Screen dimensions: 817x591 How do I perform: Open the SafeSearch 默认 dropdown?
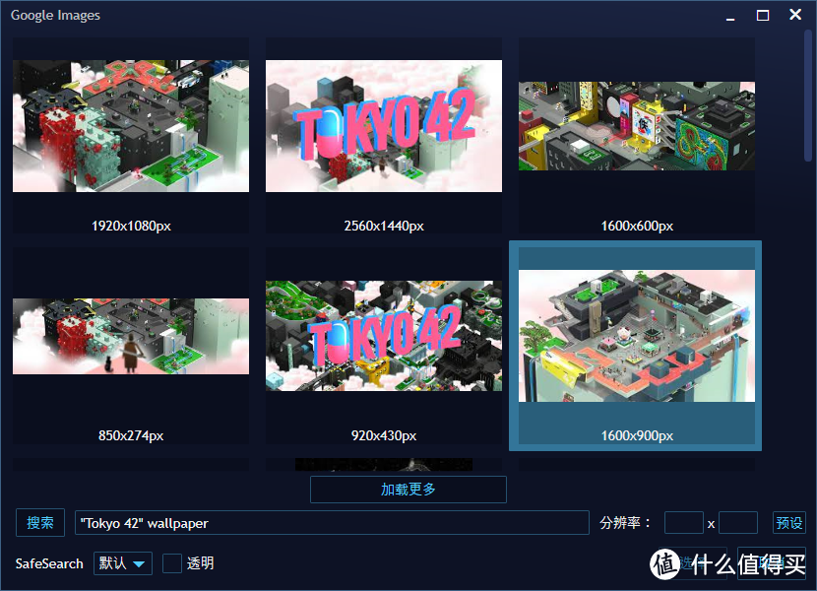[123, 563]
